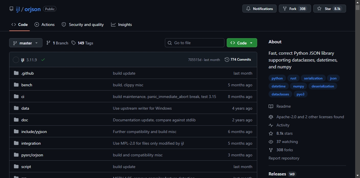This screenshot has width=360, height=178.
Task: Click the fork icon beside 308 forks
Action: pyautogui.click(x=271, y=150)
